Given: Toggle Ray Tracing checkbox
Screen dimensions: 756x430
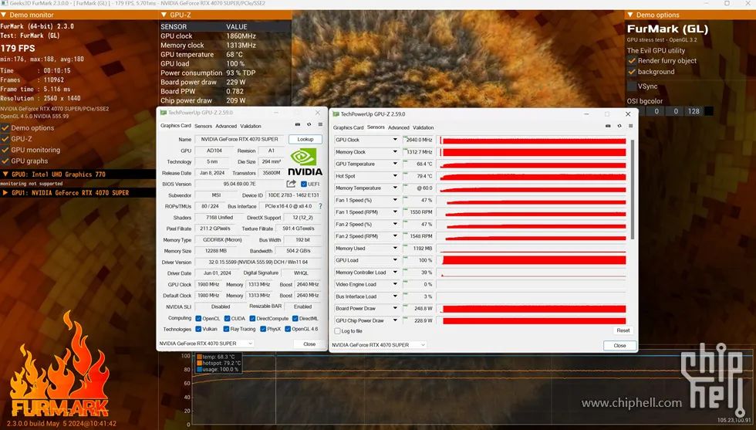Looking at the screenshot, I should pos(226,329).
